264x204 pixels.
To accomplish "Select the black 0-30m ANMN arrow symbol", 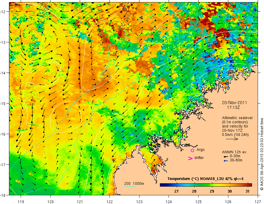I will point(226,157).
